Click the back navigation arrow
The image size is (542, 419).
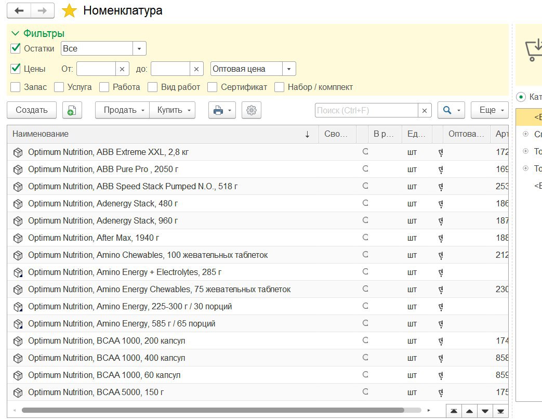click(19, 11)
